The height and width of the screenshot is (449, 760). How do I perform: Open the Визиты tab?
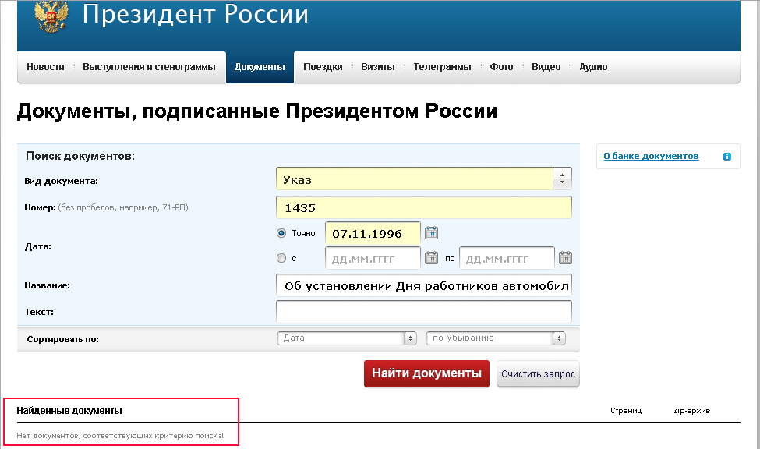377,67
